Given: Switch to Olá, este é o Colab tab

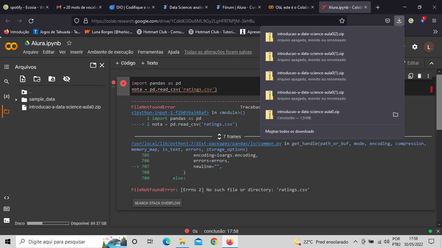Looking at the screenshot, I should click(x=291, y=7).
